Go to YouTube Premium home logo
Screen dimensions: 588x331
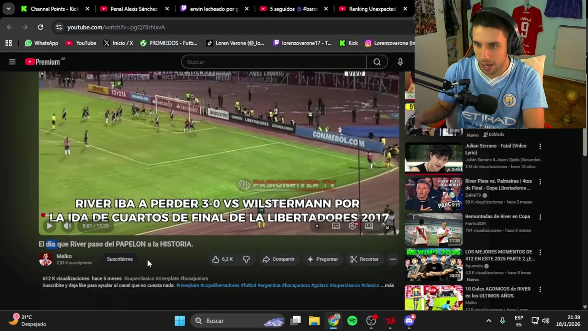pos(43,62)
